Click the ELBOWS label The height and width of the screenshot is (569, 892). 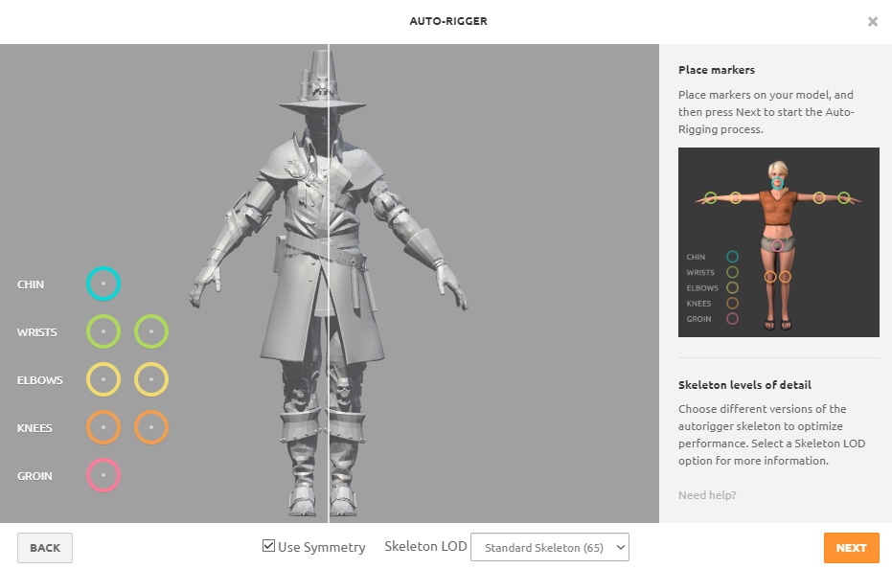point(40,379)
